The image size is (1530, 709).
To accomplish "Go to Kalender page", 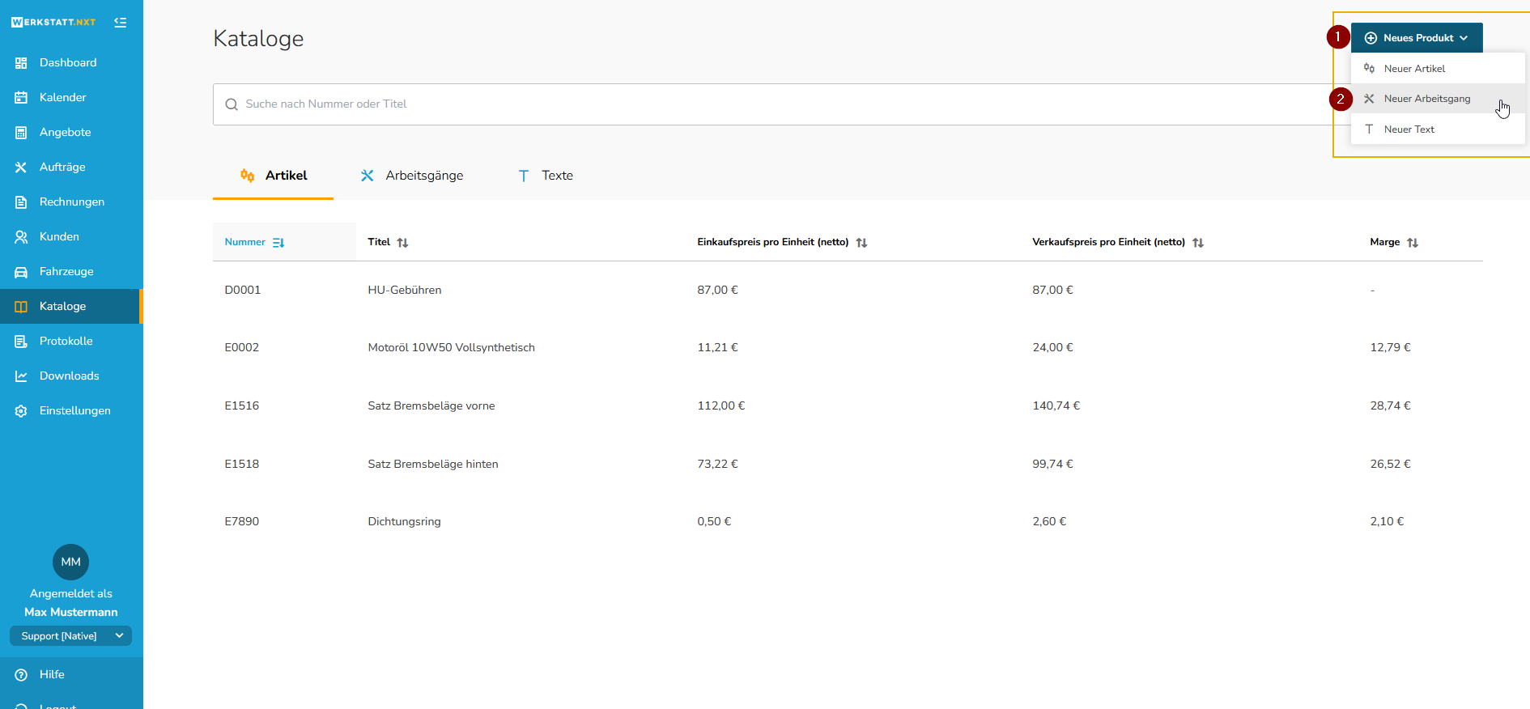I will (71, 98).
